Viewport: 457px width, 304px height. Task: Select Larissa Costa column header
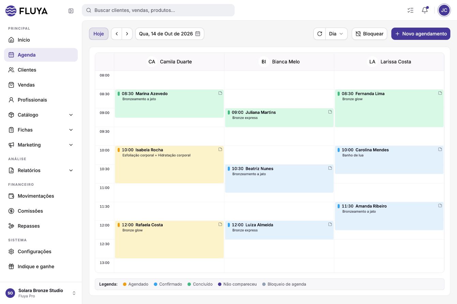[389, 62]
